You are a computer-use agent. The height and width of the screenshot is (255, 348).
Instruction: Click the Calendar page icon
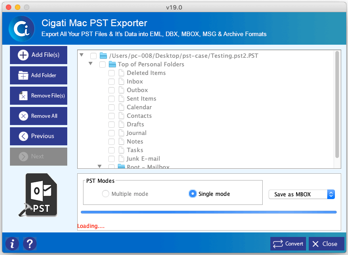[121, 107]
